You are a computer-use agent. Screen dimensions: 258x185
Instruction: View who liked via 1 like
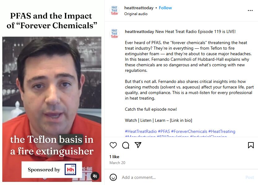coord(114,157)
